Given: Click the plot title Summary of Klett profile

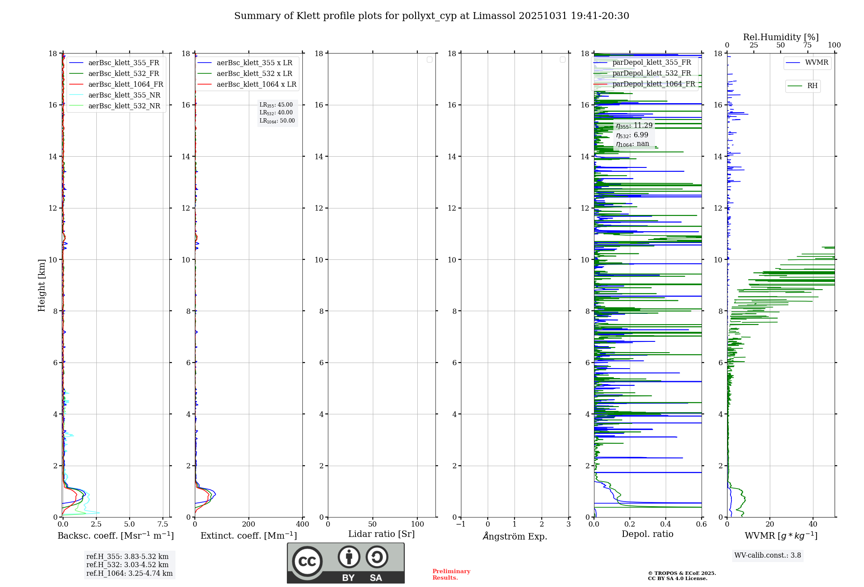Looking at the screenshot, I should (x=432, y=16).
